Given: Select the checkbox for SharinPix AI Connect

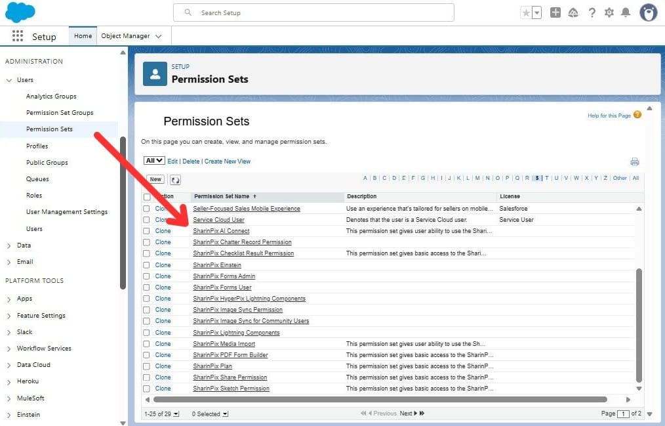Looking at the screenshot, I should [146, 230].
